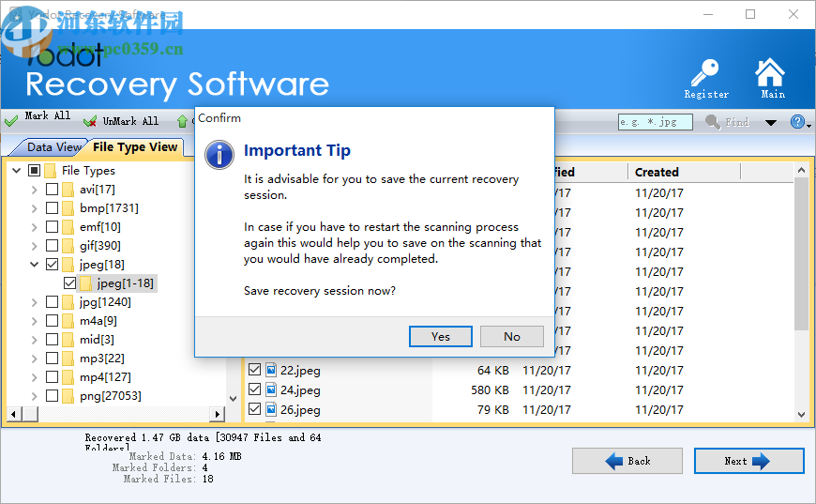Select the mp3[22] tree item

pyautogui.click(x=101, y=359)
